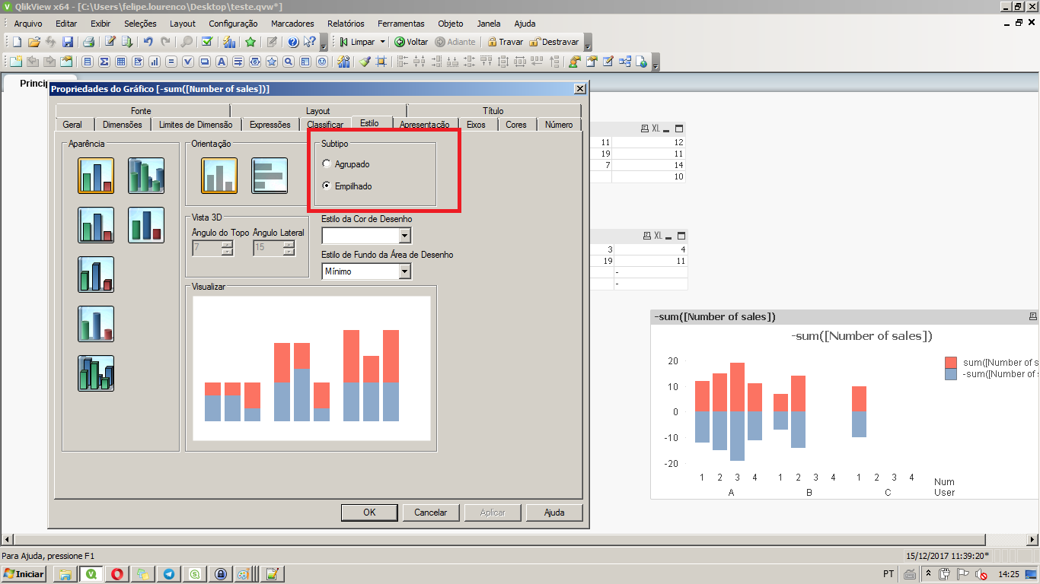Toggle the design grid icon
1040x584 pixels.
click(x=381, y=62)
